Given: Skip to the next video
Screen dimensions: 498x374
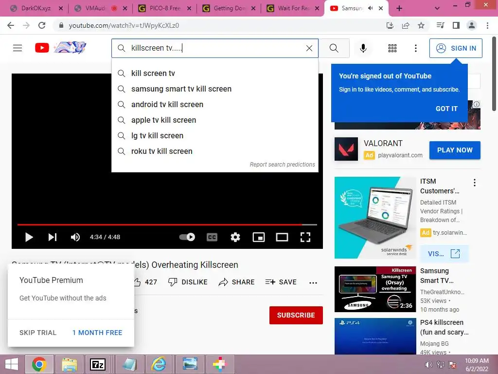Looking at the screenshot, I should [x=53, y=237].
